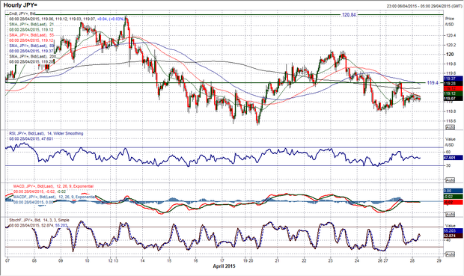Select the blue 55.203 stochastic value tag
The height and width of the screenshot is (276, 464).
click(x=453, y=230)
